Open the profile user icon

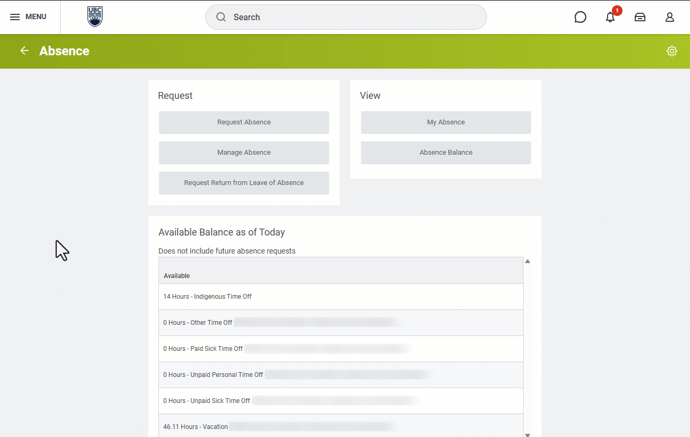(670, 17)
